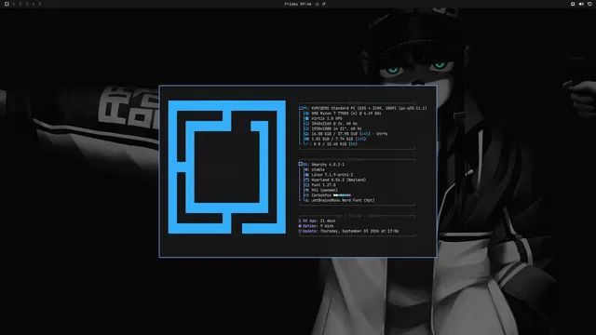Viewport: 596px width, 335px height.
Task: Click the 'Hyprland' (Wayland) text
Action: [x=339, y=180]
